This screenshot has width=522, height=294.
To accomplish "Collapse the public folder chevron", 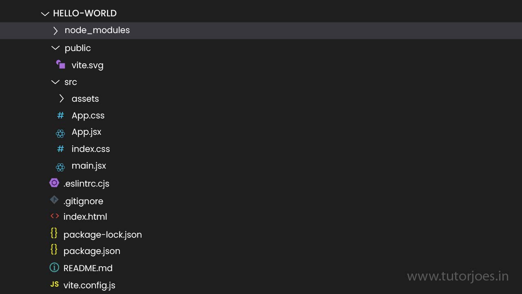I will (x=55, y=48).
